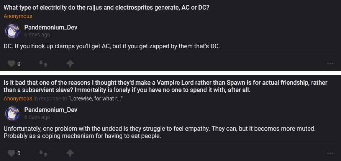The image size is (341, 161).
Task: Click the Anonymous asker label on the raijus question
Action: 18,16
